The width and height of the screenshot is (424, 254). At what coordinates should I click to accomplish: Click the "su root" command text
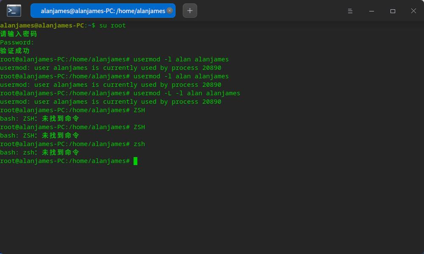click(112, 25)
